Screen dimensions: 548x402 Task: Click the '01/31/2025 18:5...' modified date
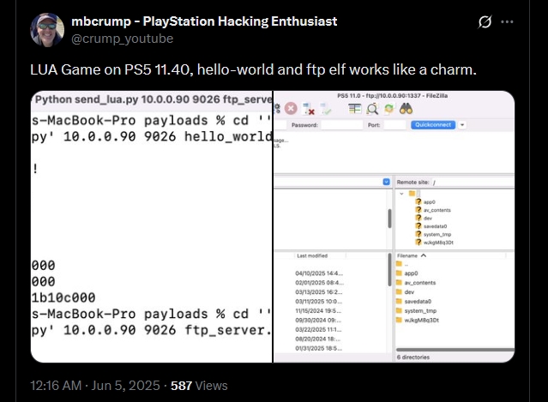pos(318,348)
